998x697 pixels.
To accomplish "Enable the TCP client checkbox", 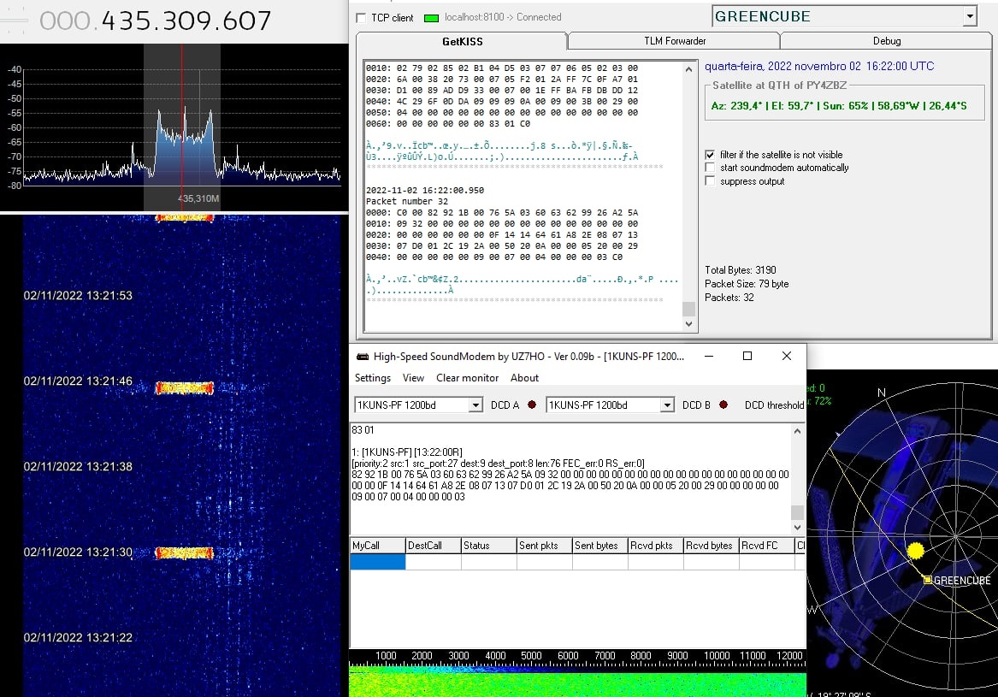I will [x=361, y=18].
